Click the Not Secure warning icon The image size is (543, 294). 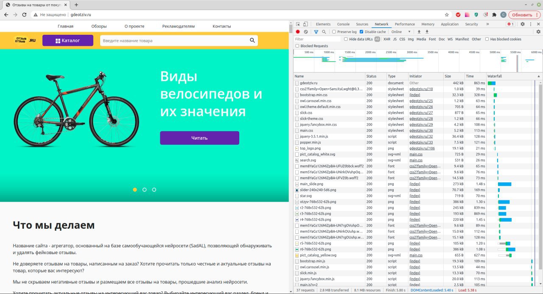click(36, 14)
